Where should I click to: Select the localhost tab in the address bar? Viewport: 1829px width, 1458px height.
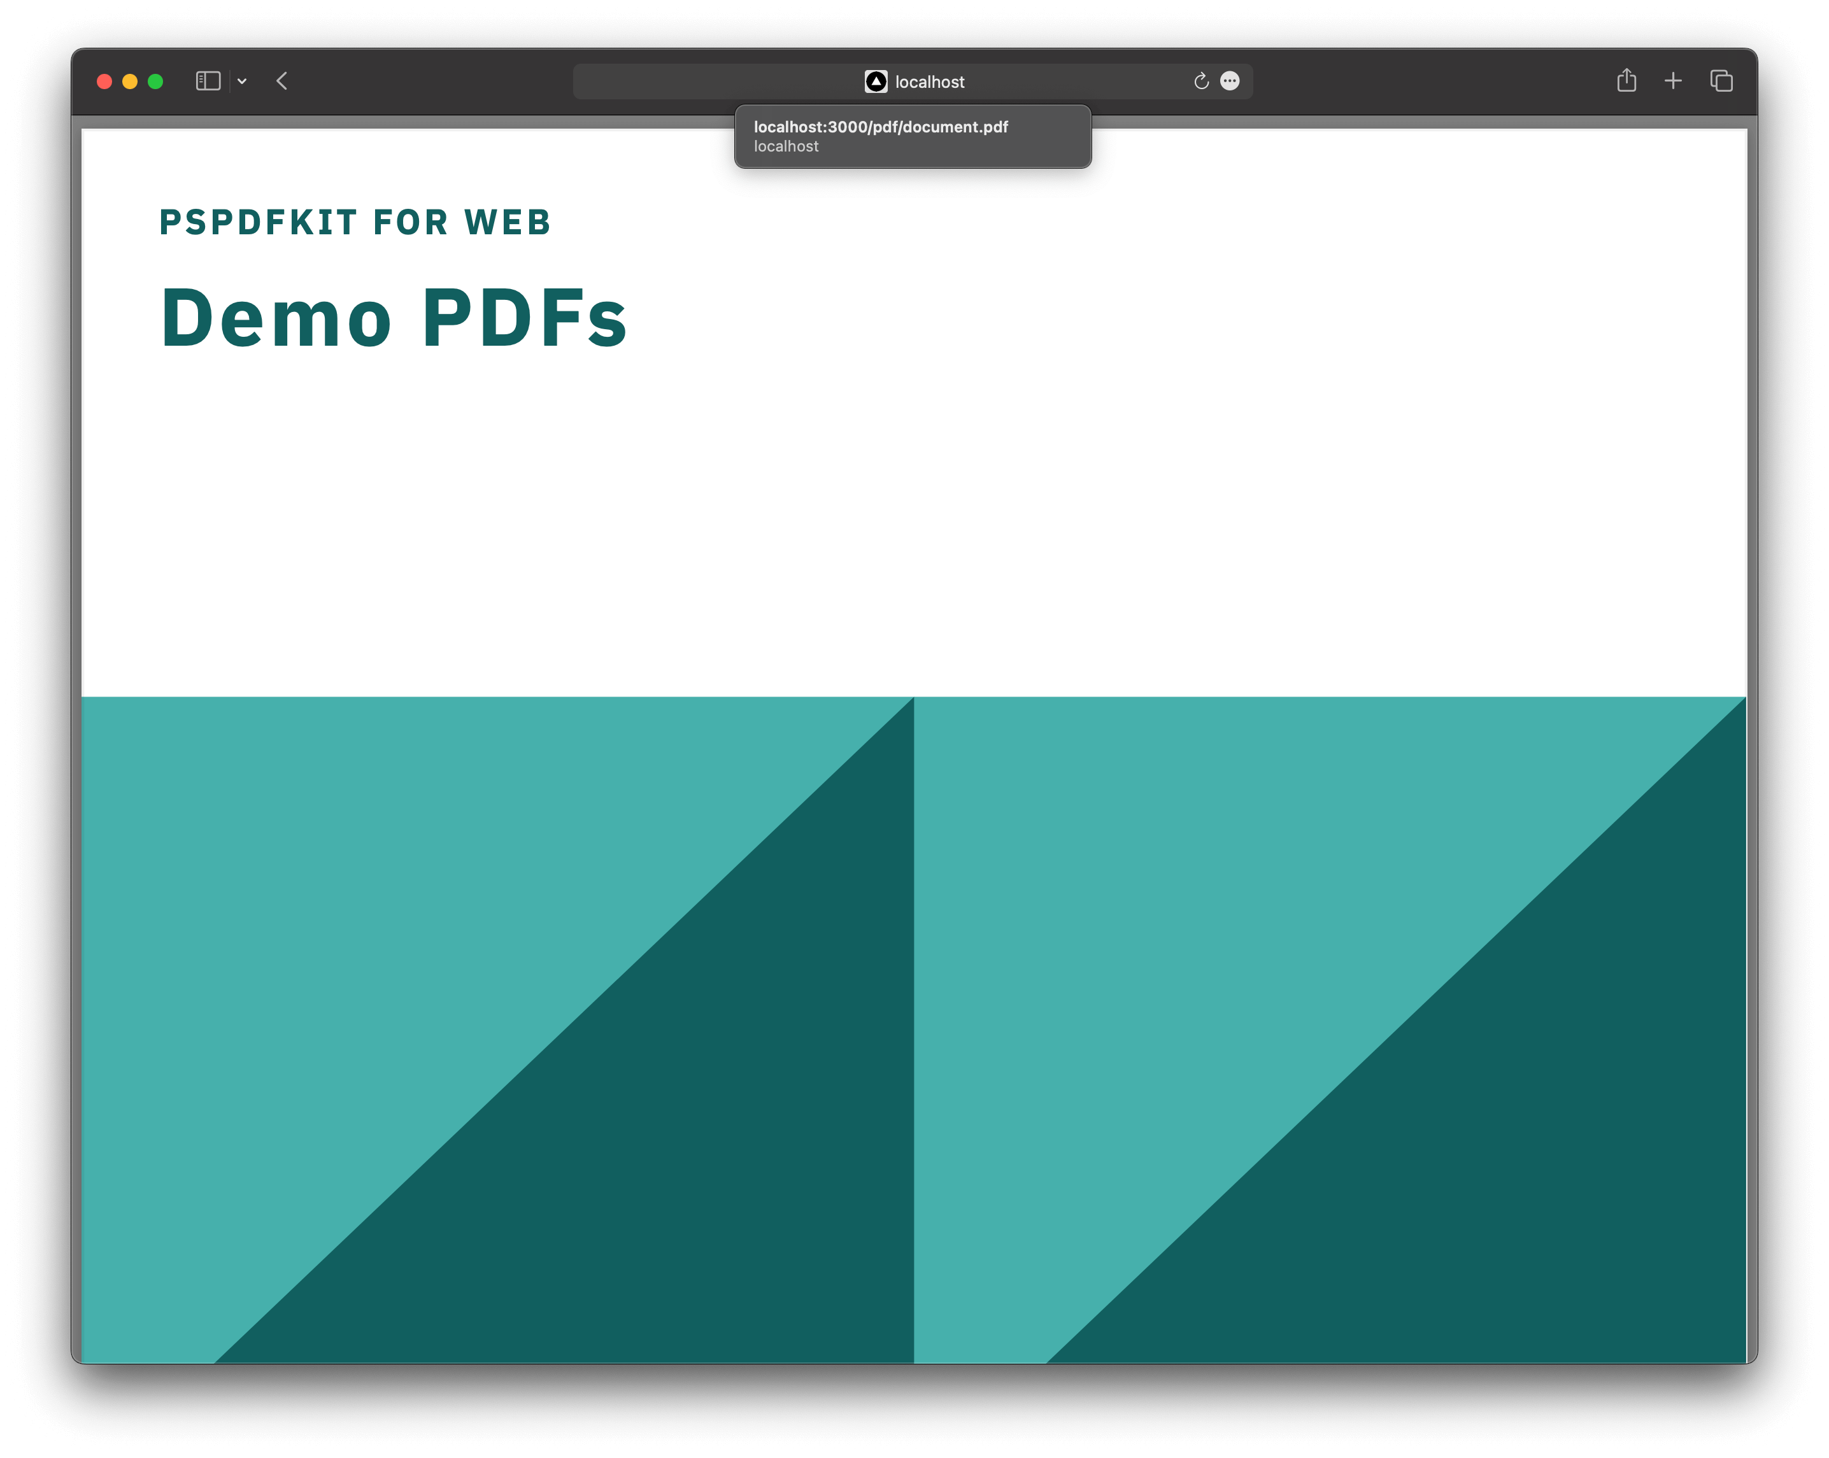[930, 81]
